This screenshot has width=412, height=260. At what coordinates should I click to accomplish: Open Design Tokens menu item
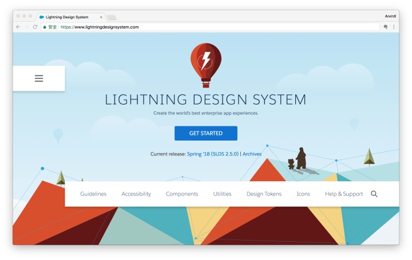click(264, 194)
